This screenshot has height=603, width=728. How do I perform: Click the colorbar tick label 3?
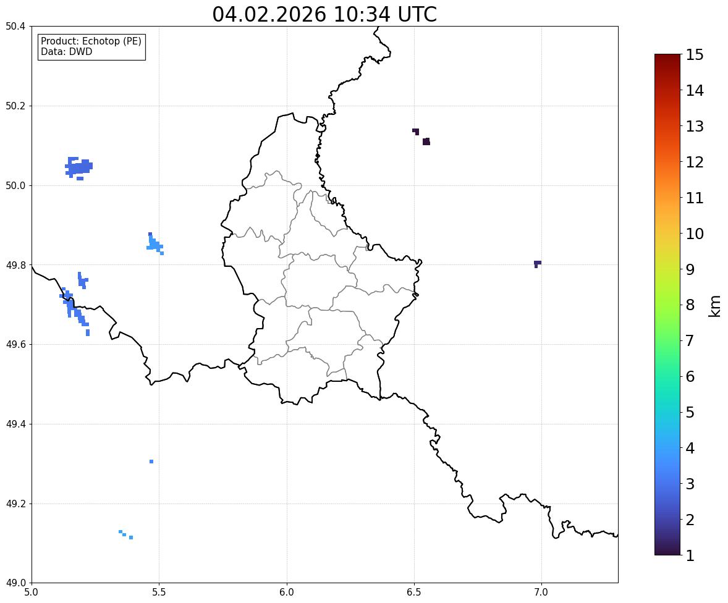click(690, 484)
